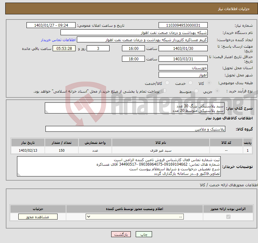
Task: Click the remaining time field 05:53:28
Action: click(64, 48)
